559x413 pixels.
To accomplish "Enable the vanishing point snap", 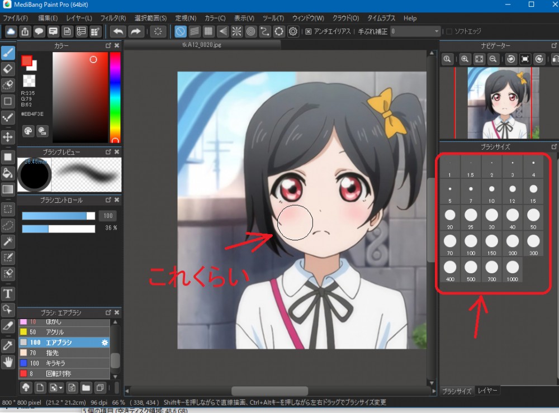I will coord(223,31).
